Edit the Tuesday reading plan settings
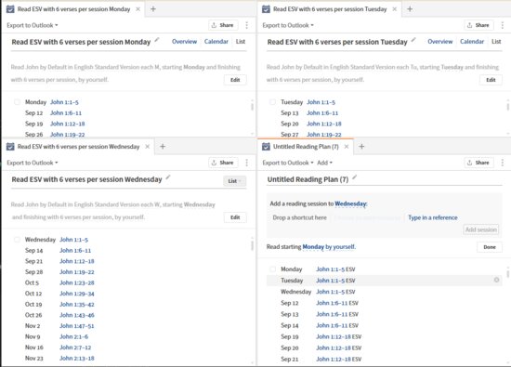This screenshot has width=511, height=367. coord(491,80)
